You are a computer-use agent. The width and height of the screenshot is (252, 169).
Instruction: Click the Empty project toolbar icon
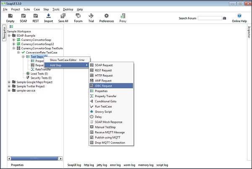pyautogui.click(x=10, y=16)
